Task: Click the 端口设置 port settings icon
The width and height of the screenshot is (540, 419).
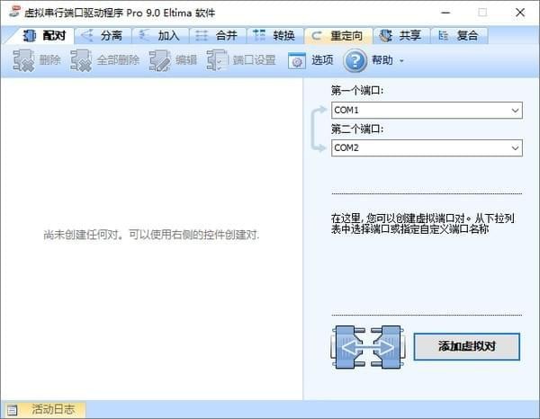Action: click(217, 60)
